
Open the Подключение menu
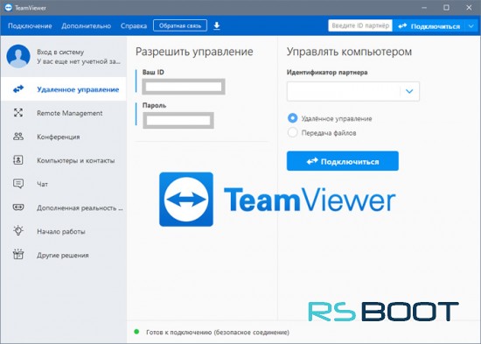30,25
